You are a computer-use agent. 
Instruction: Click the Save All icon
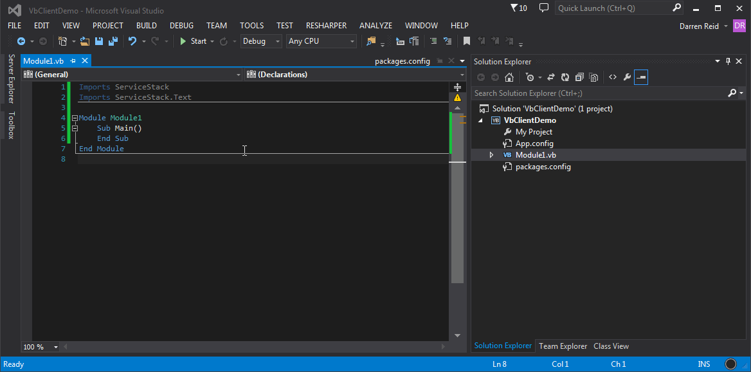pyautogui.click(x=113, y=41)
